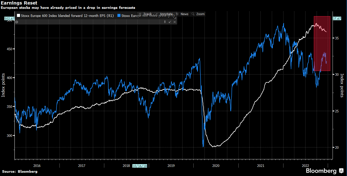Click the 37.67 right axis value tag
The image size is (347, 176).
[x=337, y=18]
